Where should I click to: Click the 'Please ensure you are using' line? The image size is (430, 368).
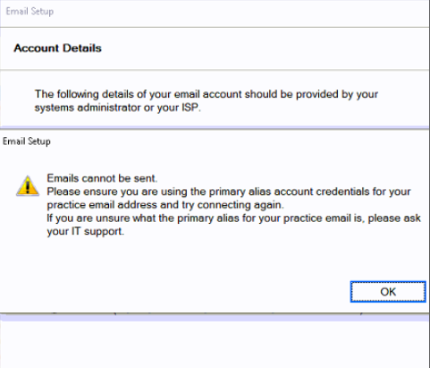[229, 192]
